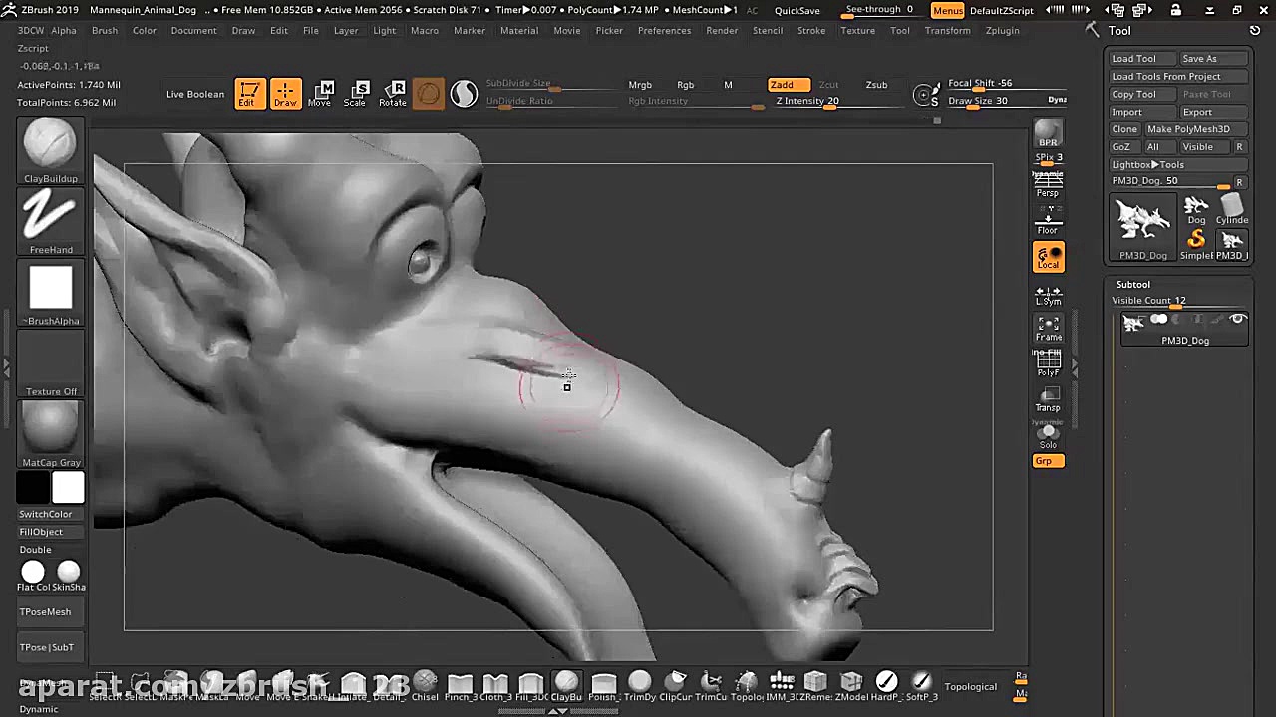
Task: Toggle PM3D_Dog subtool eye visibility
Action: 1237,320
